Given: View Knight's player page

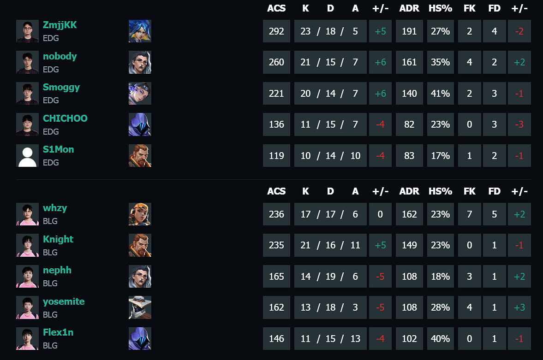Looking at the screenshot, I should click(58, 239).
